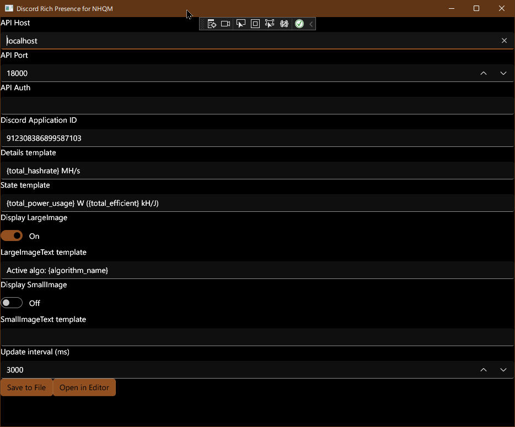The width and height of the screenshot is (515, 427).
Task: Activate the Select Element cursor tool
Action: coord(241,24)
